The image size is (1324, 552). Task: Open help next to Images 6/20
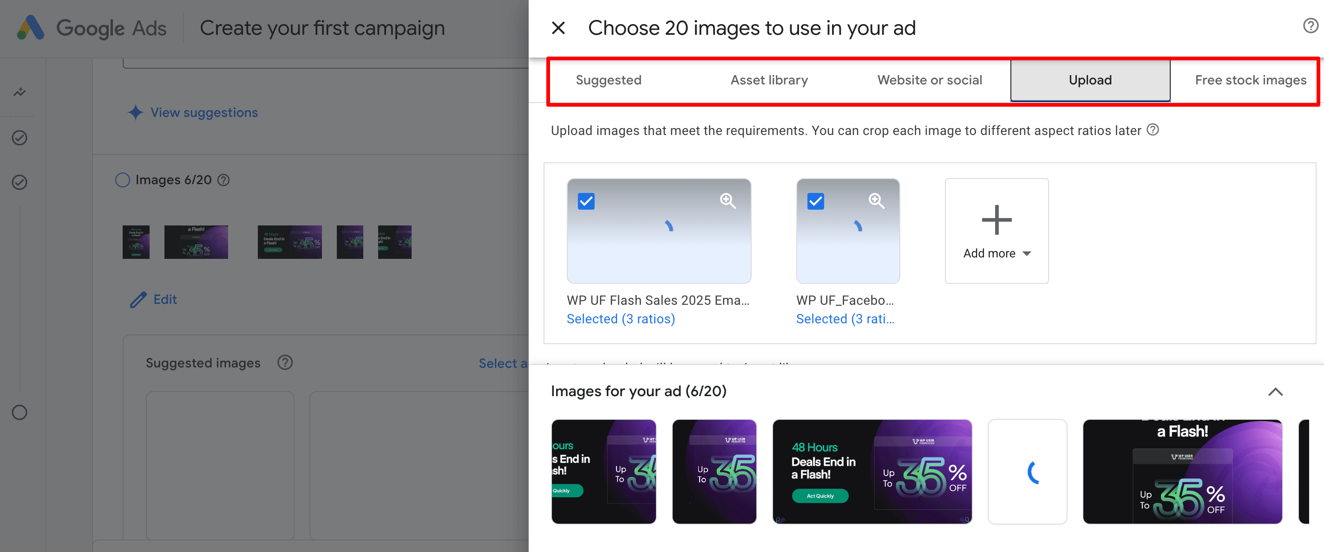[x=223, y=180]
